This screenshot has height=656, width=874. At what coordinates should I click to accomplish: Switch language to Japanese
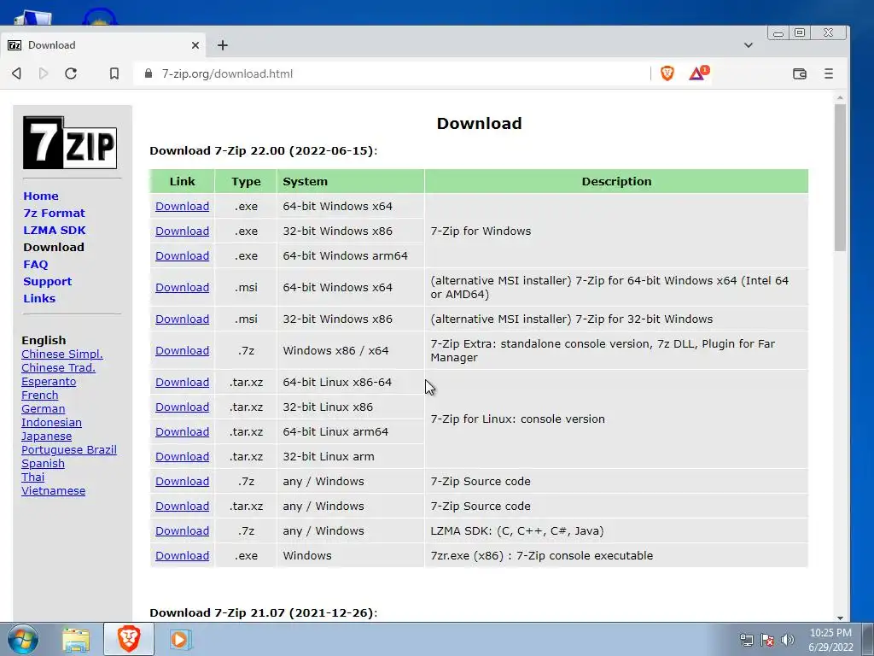point(46,436)
